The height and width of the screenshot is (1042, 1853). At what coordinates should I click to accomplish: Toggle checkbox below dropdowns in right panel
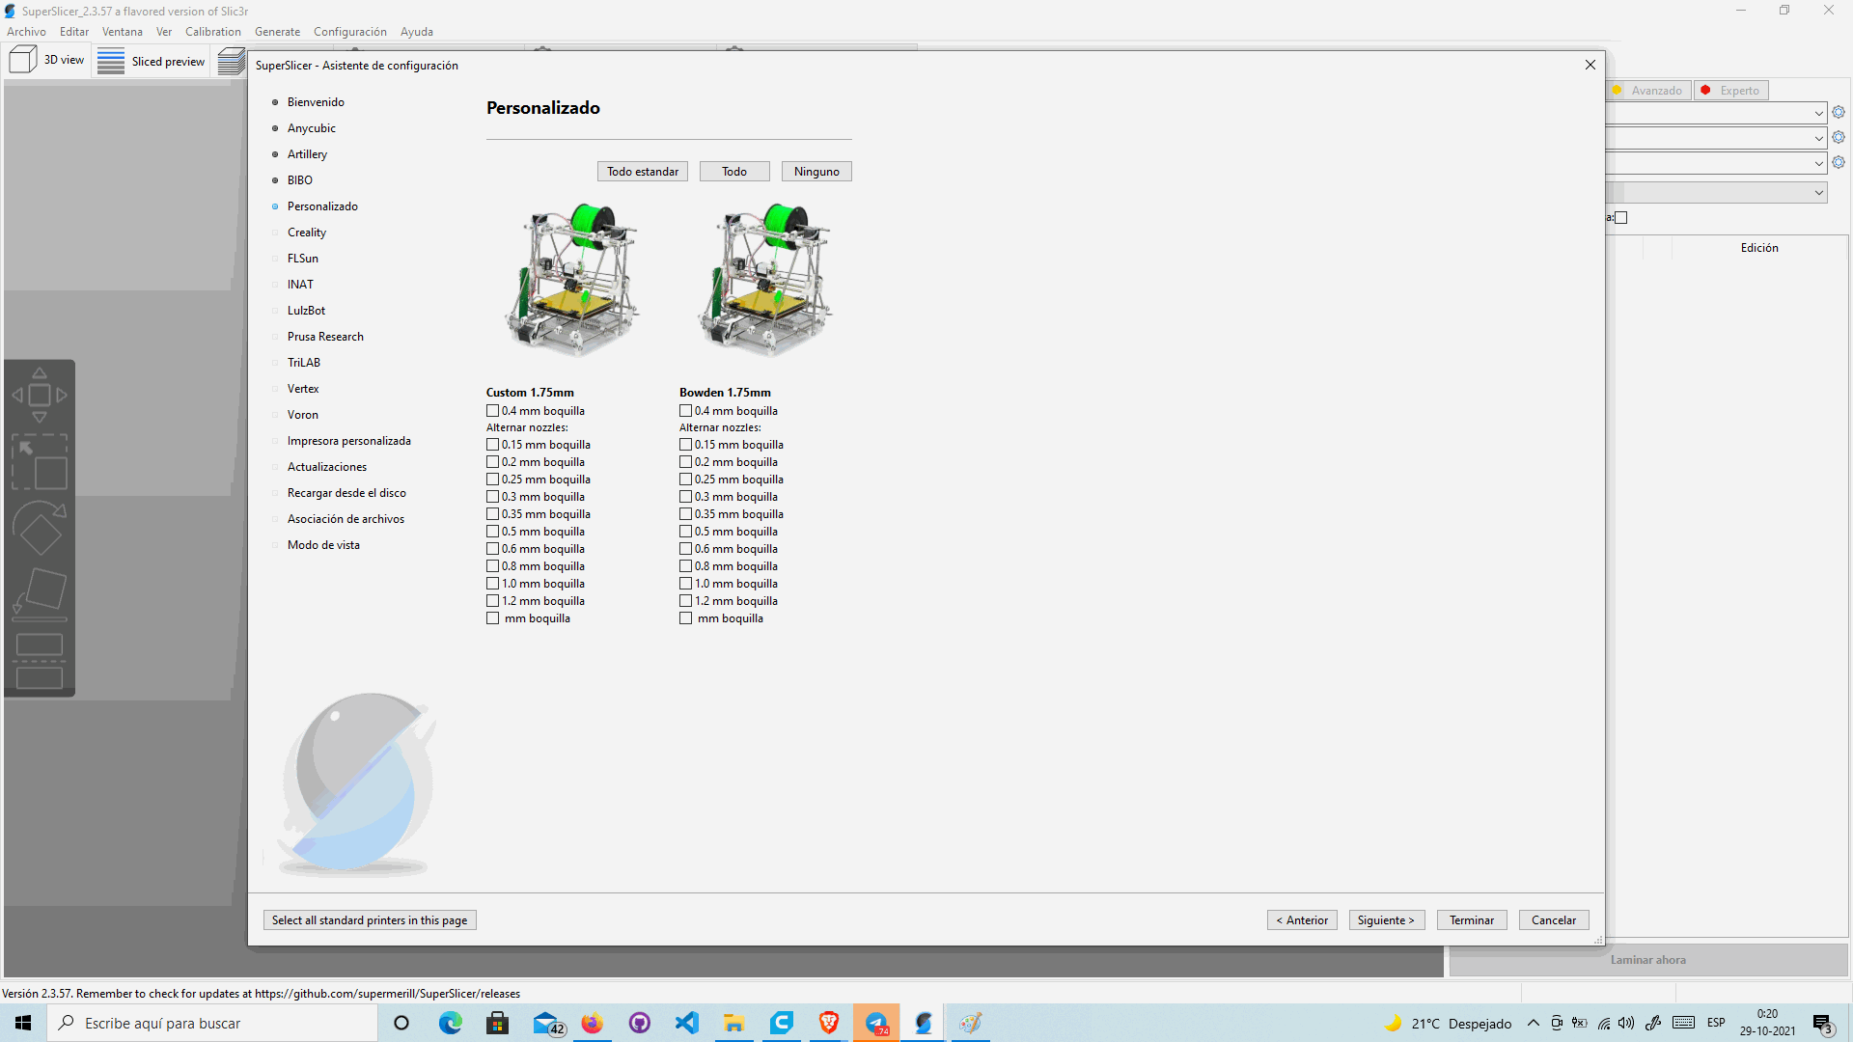pyautogui.click(x=1621, y=218)
